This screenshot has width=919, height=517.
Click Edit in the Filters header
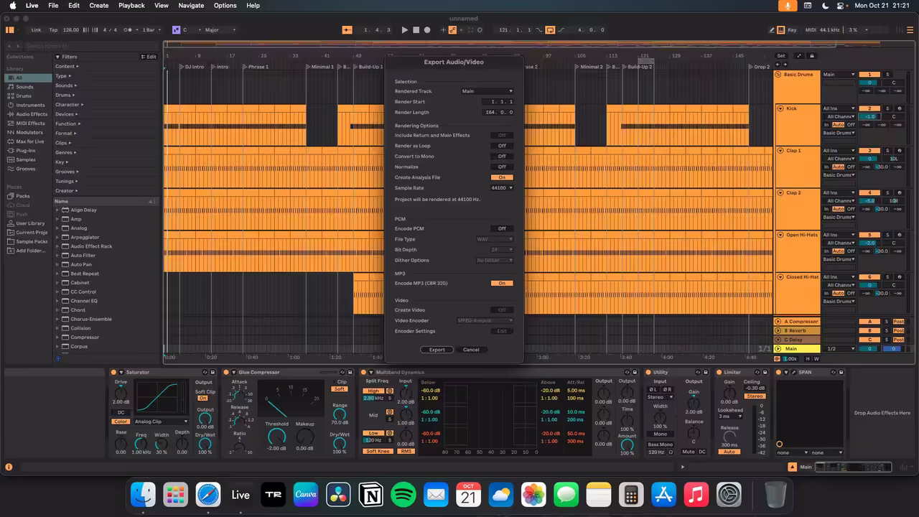149,57
